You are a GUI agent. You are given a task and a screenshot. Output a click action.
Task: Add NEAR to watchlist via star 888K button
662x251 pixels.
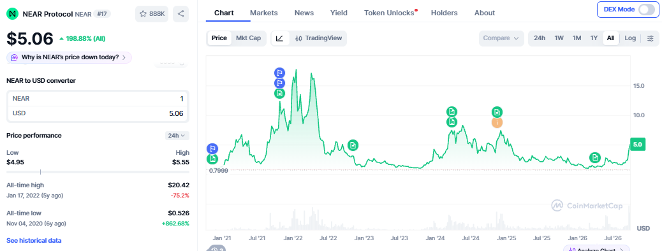pos(152,14)
